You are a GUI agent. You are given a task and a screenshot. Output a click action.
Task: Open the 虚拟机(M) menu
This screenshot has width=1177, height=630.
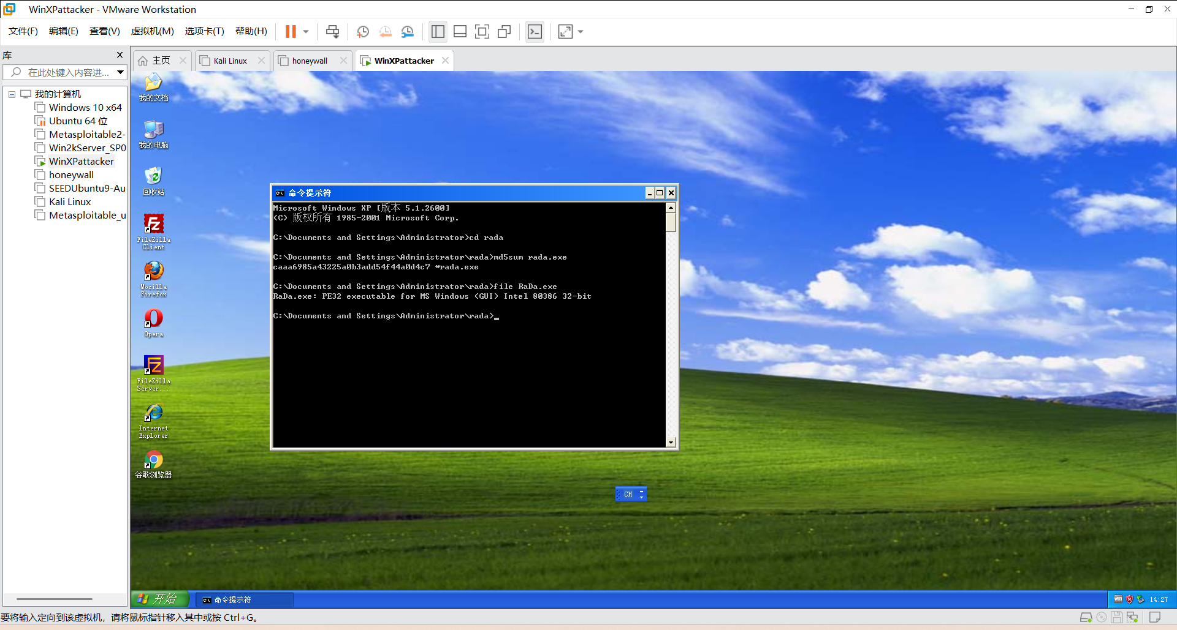click(x=153, y=31)
